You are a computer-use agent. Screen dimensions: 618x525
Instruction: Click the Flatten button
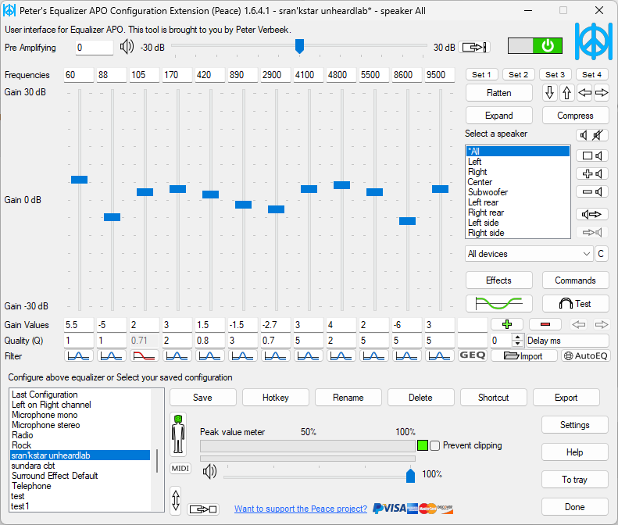click(x=499, y=93)
